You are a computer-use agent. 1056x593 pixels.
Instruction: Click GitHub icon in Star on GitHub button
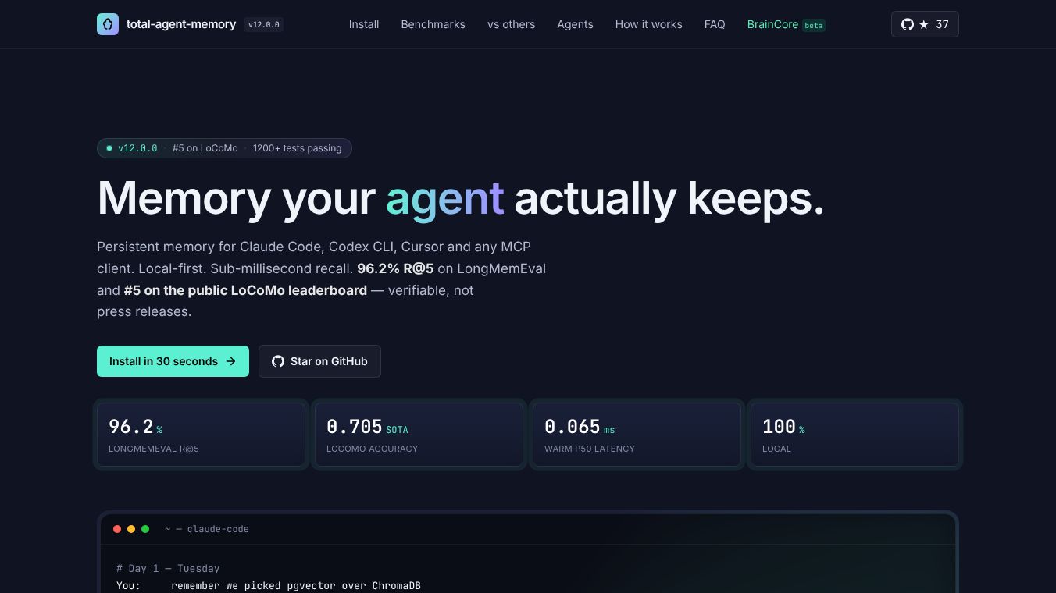click(278, 361)
